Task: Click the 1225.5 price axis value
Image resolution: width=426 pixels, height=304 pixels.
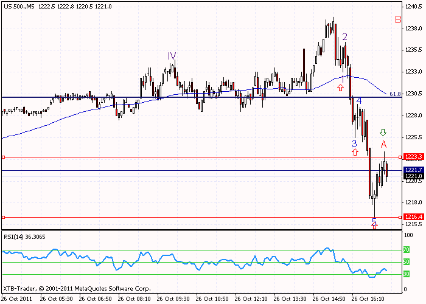Action: click(x=413, y=137)
